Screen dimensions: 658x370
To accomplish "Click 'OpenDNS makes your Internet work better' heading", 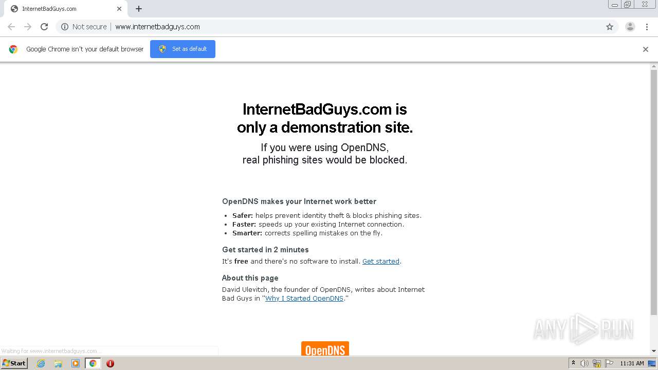I will (x=299, y=201).
